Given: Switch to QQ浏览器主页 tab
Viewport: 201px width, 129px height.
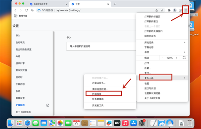Looking at the screenshot, I should pyautogui.click(x=48, y=4).
